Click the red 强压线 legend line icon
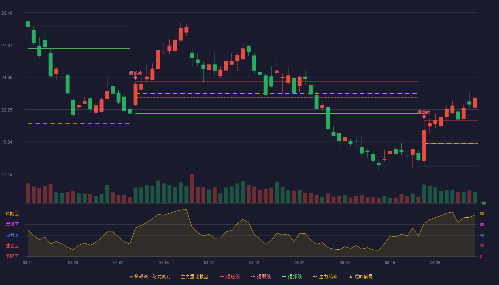The width and height of the screenshot is (499, 285). tap(222, 276)
